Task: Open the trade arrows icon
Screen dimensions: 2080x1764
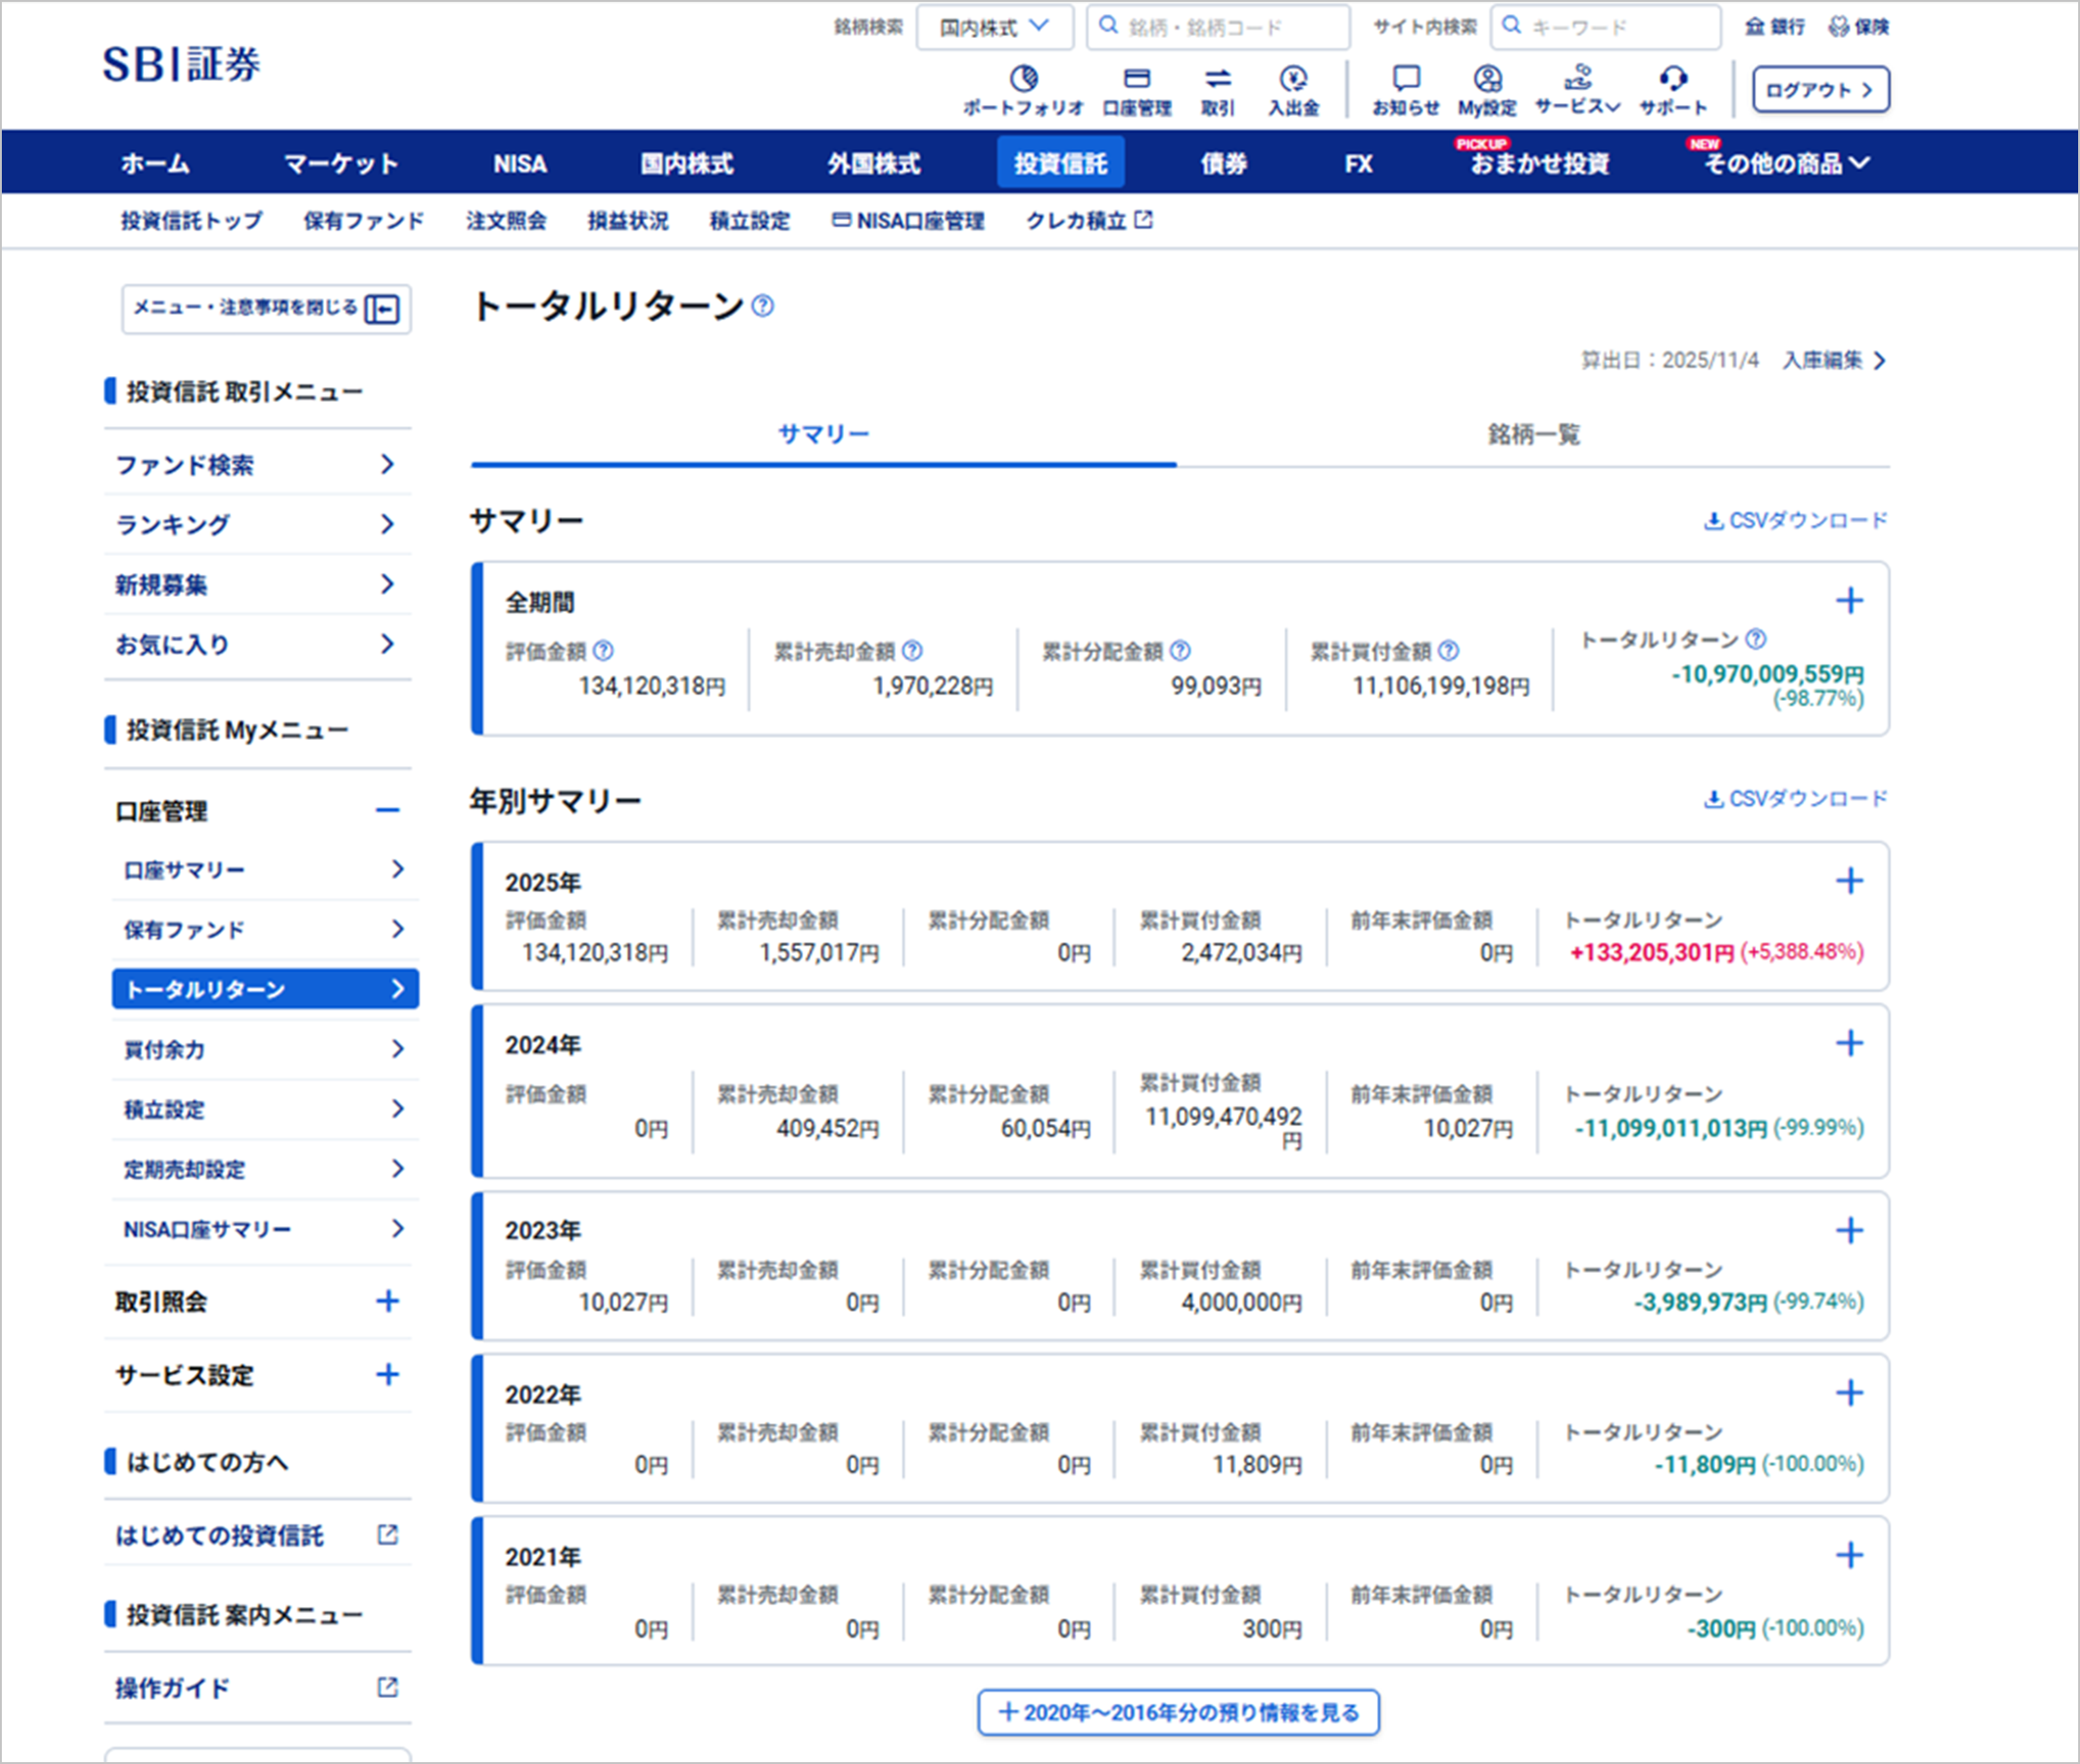Action: [x=1217, y=79]
